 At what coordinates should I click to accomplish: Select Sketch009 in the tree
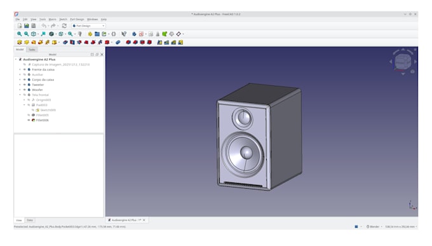(x=48, y=110)
